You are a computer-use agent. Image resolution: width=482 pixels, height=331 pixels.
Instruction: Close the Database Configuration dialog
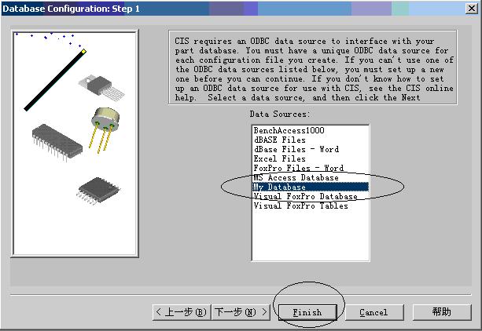pos(472,9)
